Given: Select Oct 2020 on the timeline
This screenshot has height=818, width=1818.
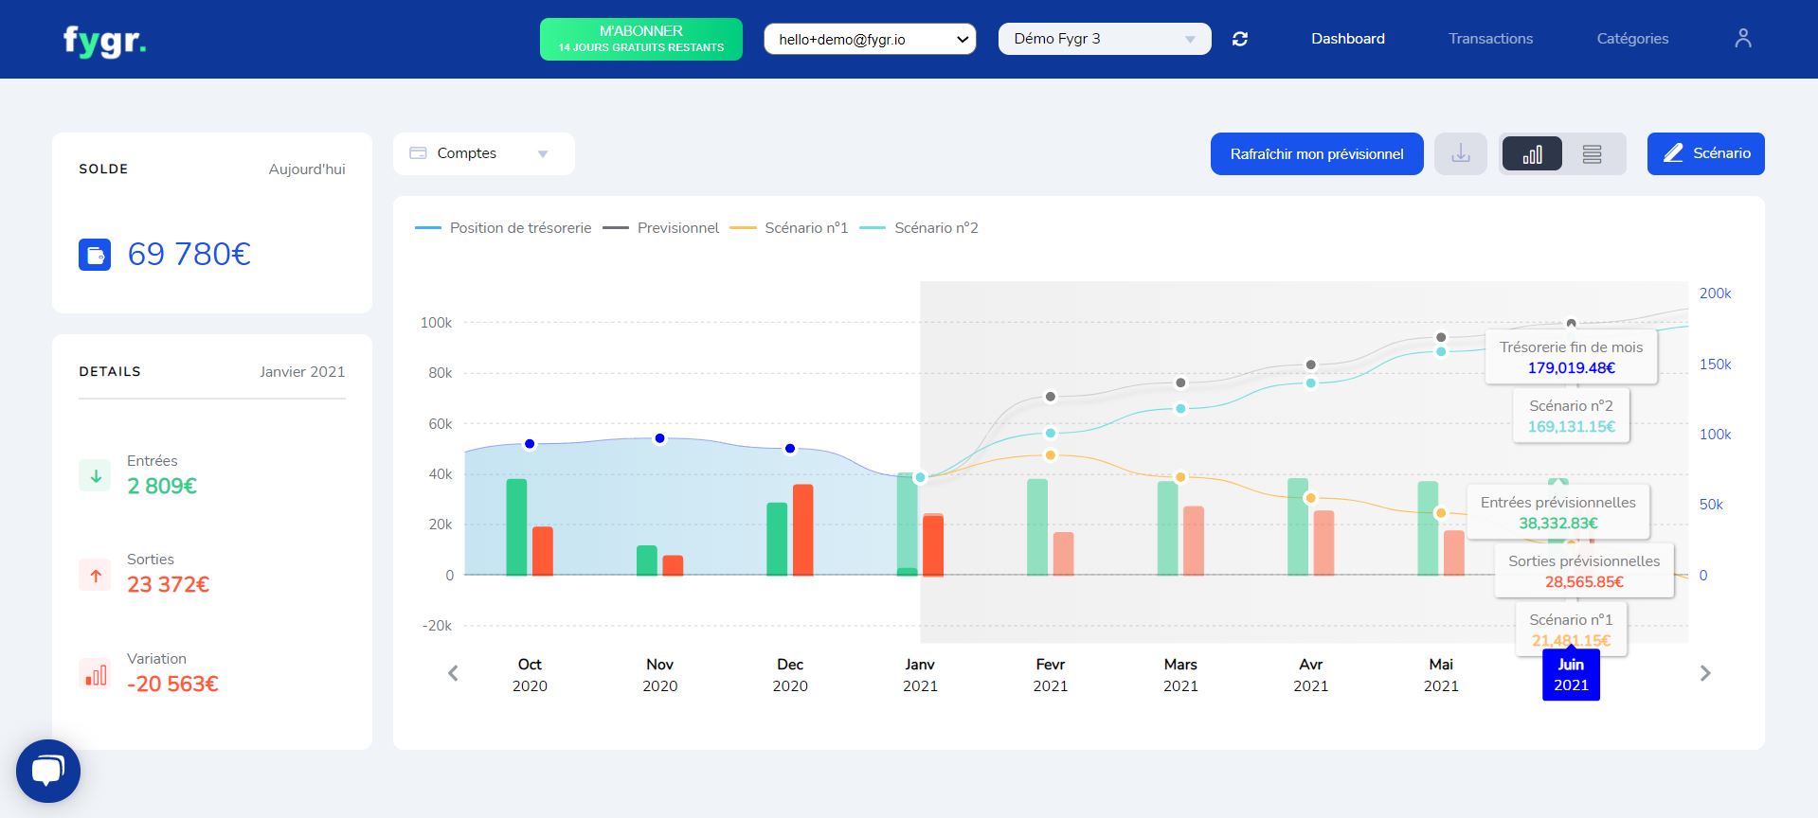Looking at the screenshot, I should click(x=530, y=675).
